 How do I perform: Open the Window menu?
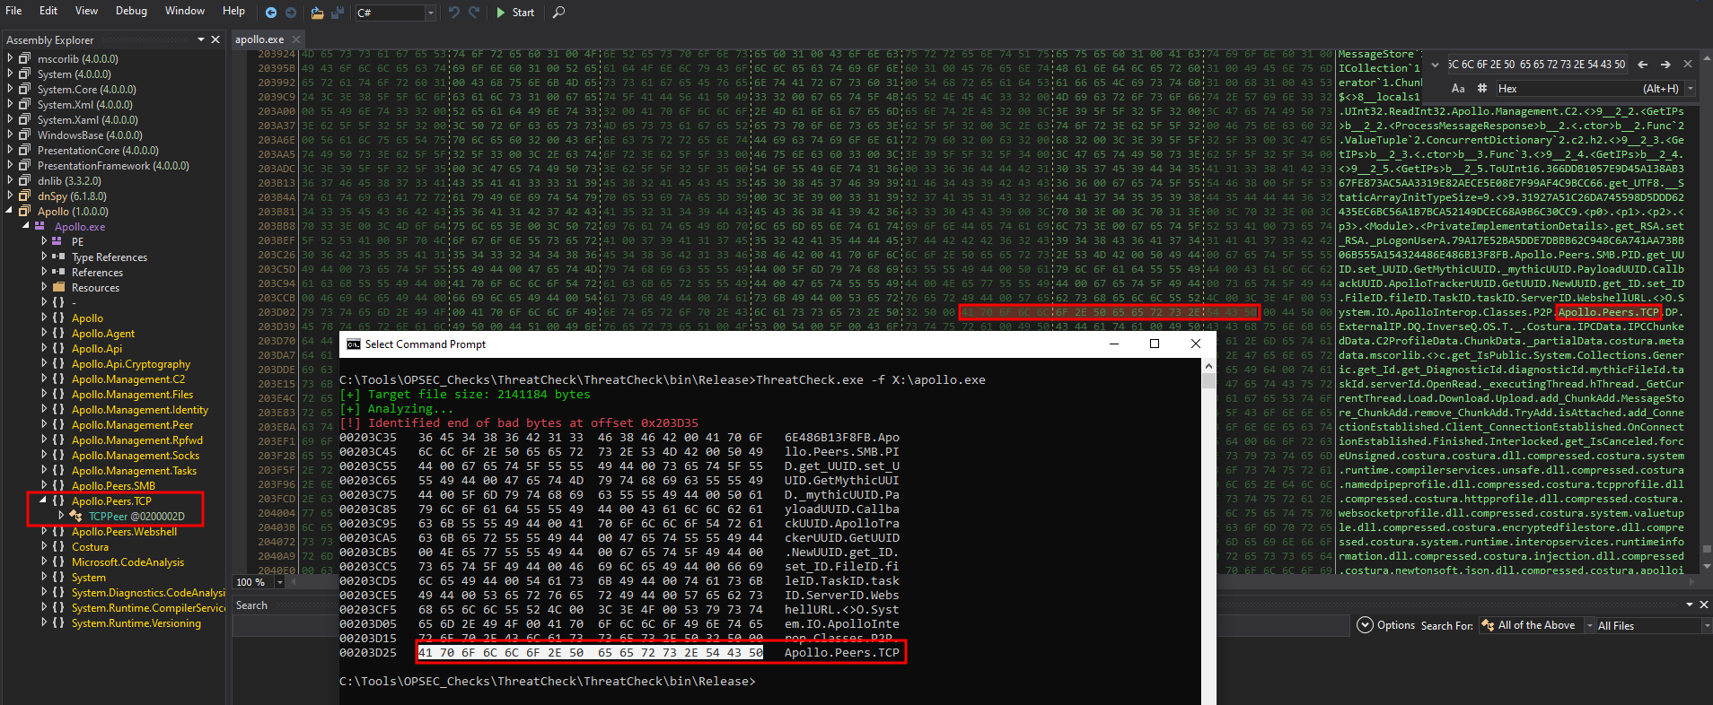(185, 11)
